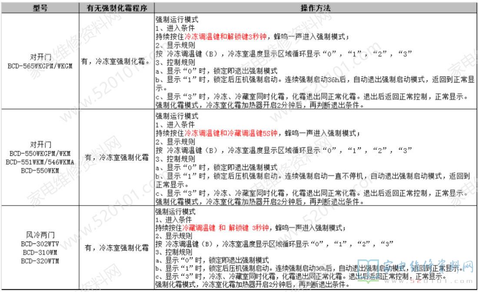
Task: Click '强制化霜模式' last line in BCD-565WKGPM row
Action: coord(260,105)
